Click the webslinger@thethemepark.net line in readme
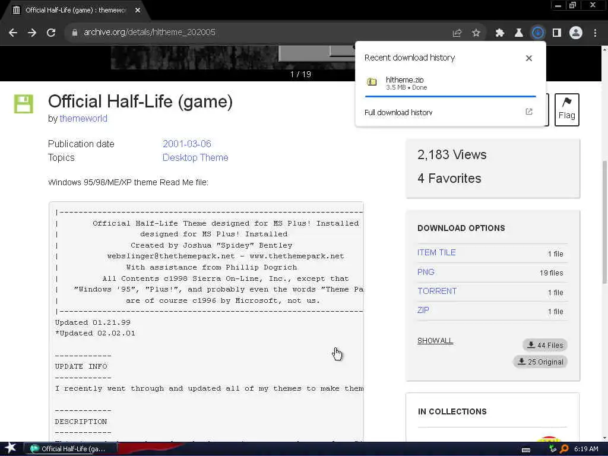Image resolution: width=608 pixels, height=456 pixels. (x=225, y=256)
